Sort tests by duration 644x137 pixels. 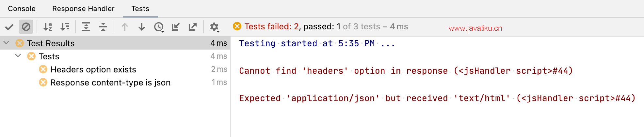65,27
